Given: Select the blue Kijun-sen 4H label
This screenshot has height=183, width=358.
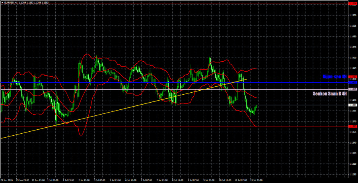Looking at the screenshot, I should (x=335, y=77).
